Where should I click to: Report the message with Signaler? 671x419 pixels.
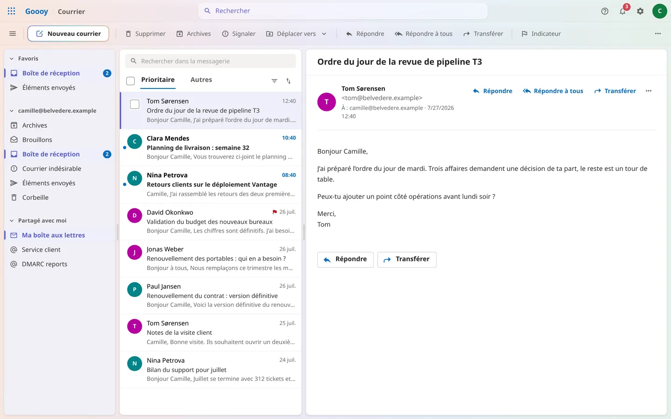[x=239, y=34]
